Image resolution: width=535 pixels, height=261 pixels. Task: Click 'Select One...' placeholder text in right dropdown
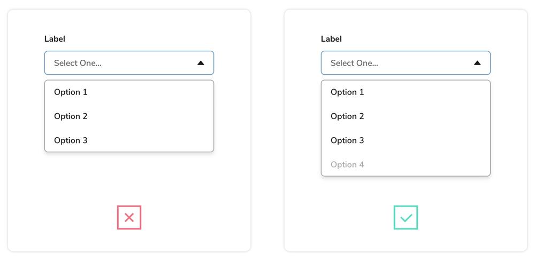354,63
